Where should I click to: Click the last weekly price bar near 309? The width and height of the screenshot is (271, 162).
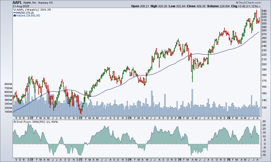[x=259, y=20]
